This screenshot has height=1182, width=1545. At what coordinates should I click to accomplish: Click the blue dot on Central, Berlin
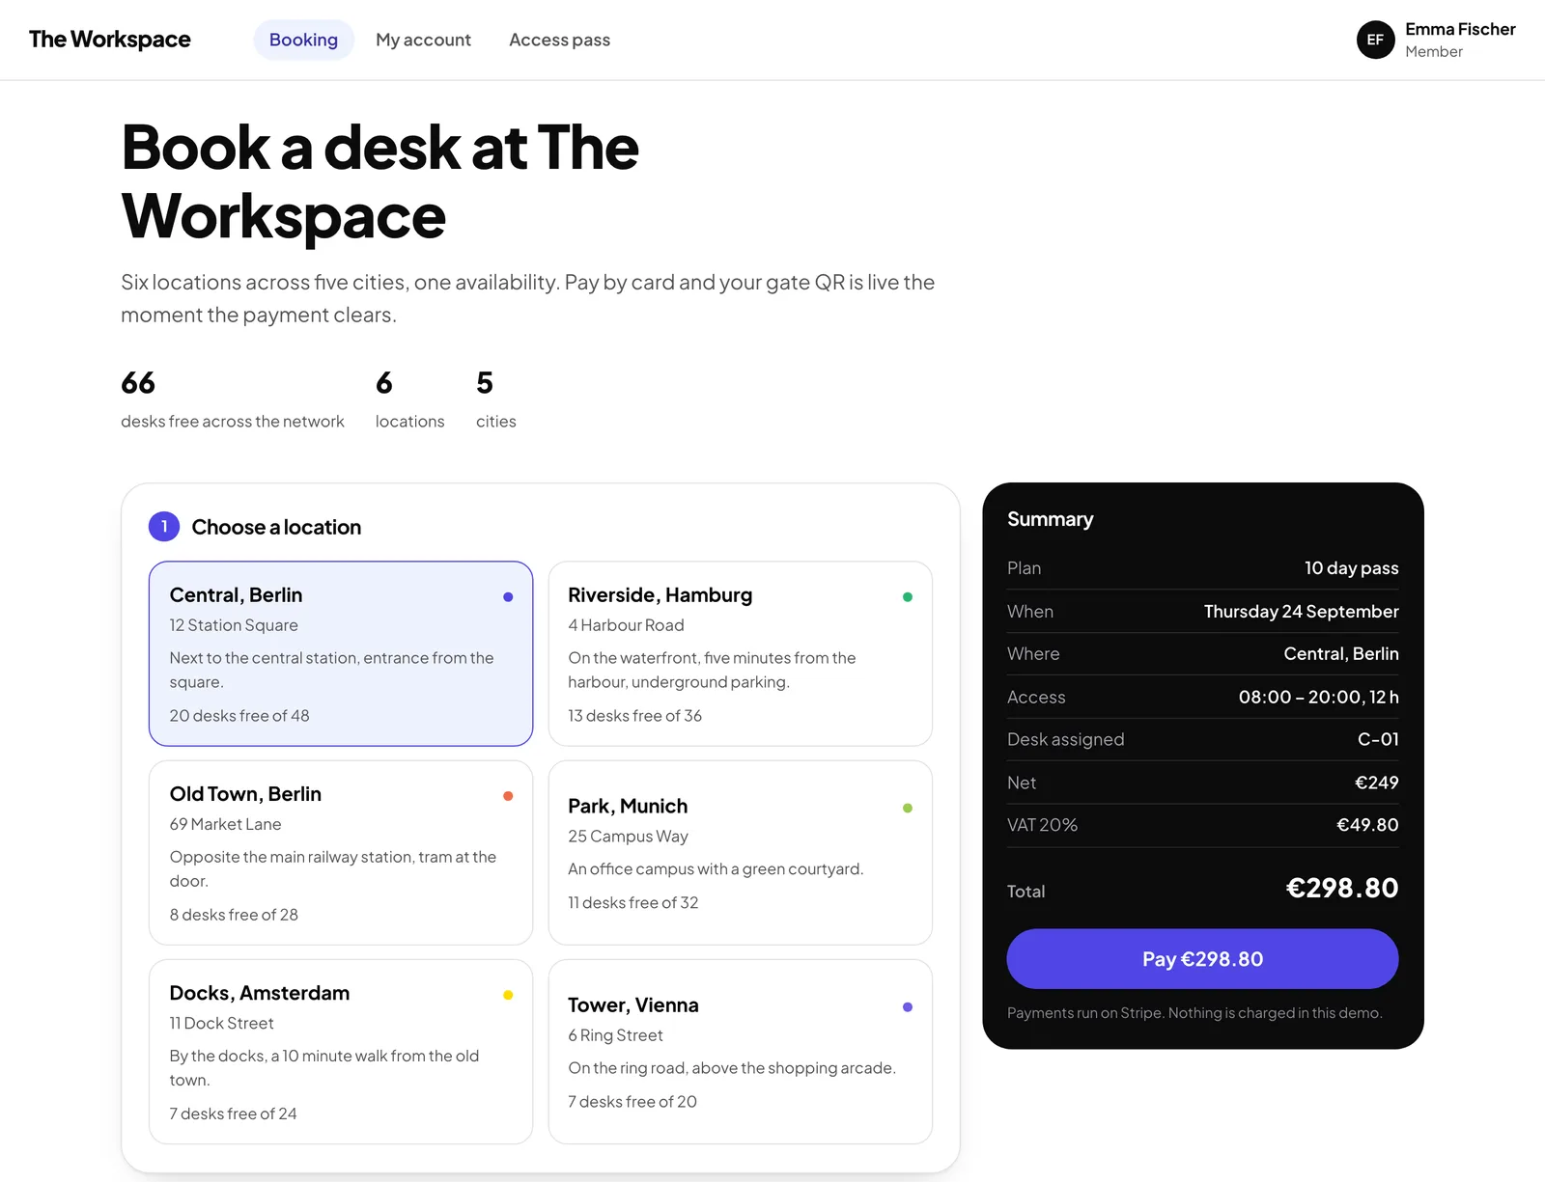508,597
